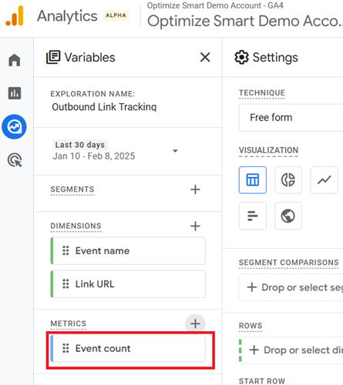Click the ALPHA badge next to Analytics
The width and height of the screenshot is (343, 385).
pyautogui.click(x=116, y=15)
